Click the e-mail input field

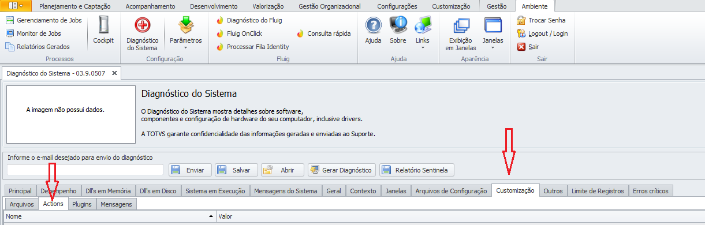[x=85, y=170]
